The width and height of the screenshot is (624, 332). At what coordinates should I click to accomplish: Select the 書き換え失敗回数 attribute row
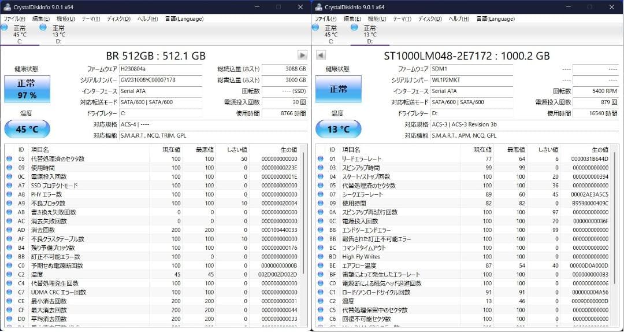click(x=153, y=212)
